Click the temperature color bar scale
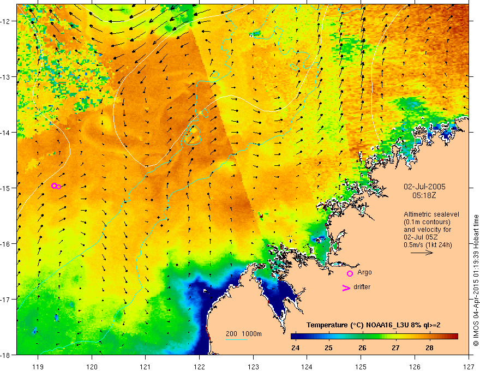This screenshot has height=371, width=480. [x=374, y=337]
